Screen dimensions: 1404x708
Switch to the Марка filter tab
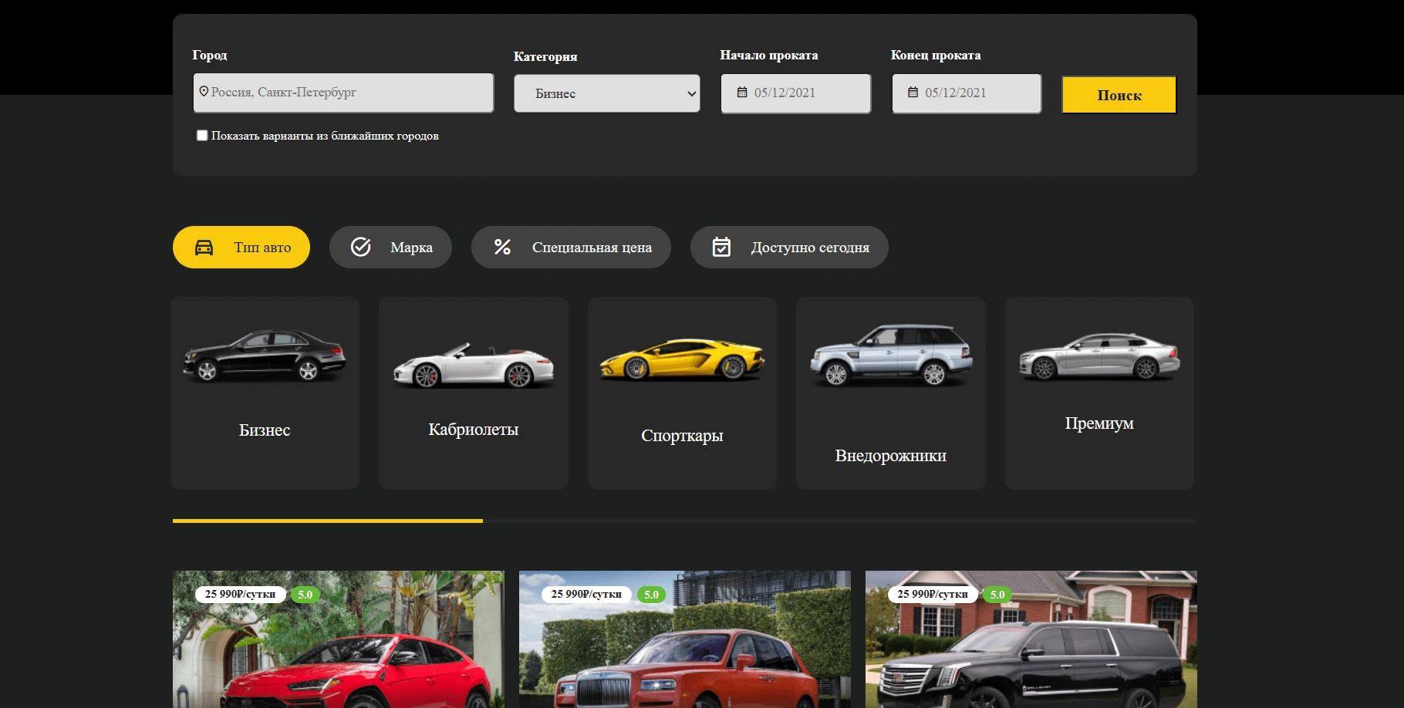390,248
